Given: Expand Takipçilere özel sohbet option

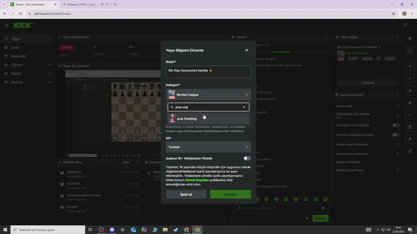Looking at the screenshot, I should point(368,115).
